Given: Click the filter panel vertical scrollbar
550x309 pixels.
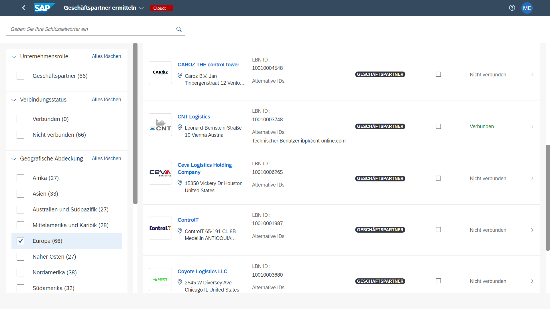Looking at the screenshot, I should coord(135,123).
